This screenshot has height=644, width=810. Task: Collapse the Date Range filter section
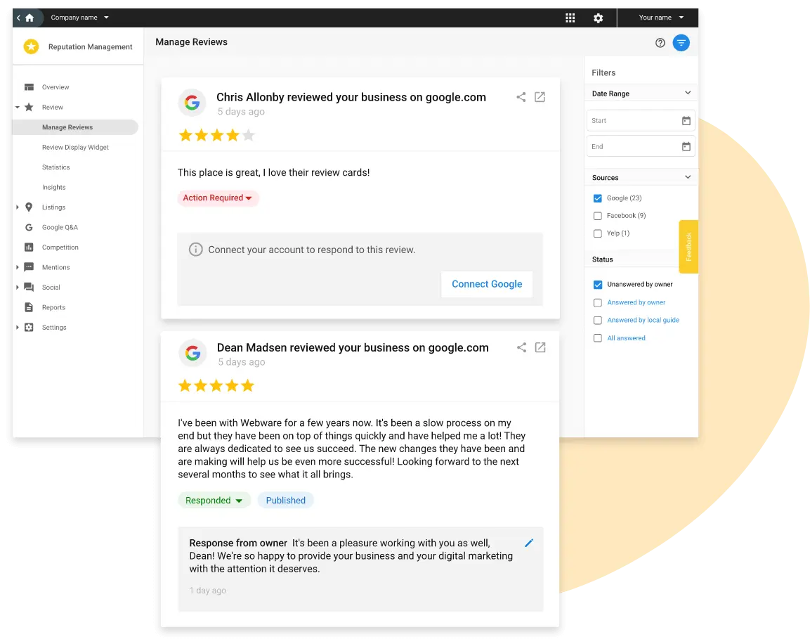tap(688, 93)
